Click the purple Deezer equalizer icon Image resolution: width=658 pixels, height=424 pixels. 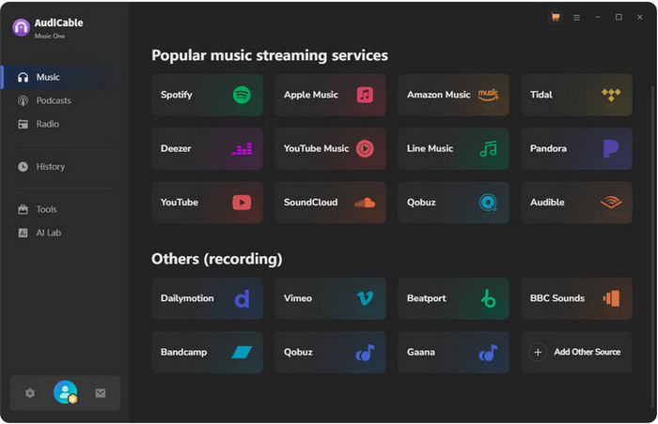[x=243, y=149]
